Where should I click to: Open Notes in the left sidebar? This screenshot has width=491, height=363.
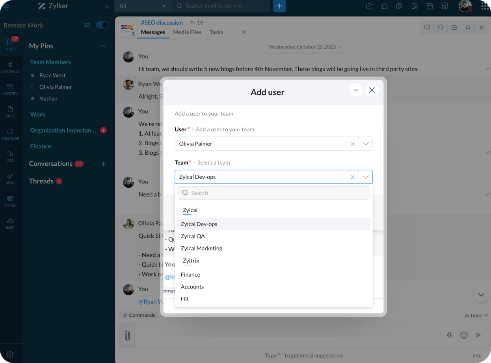click(10, 201)
